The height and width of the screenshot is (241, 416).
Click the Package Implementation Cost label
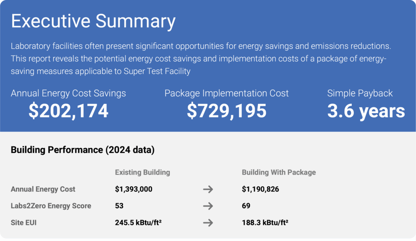tap(227, 93)
